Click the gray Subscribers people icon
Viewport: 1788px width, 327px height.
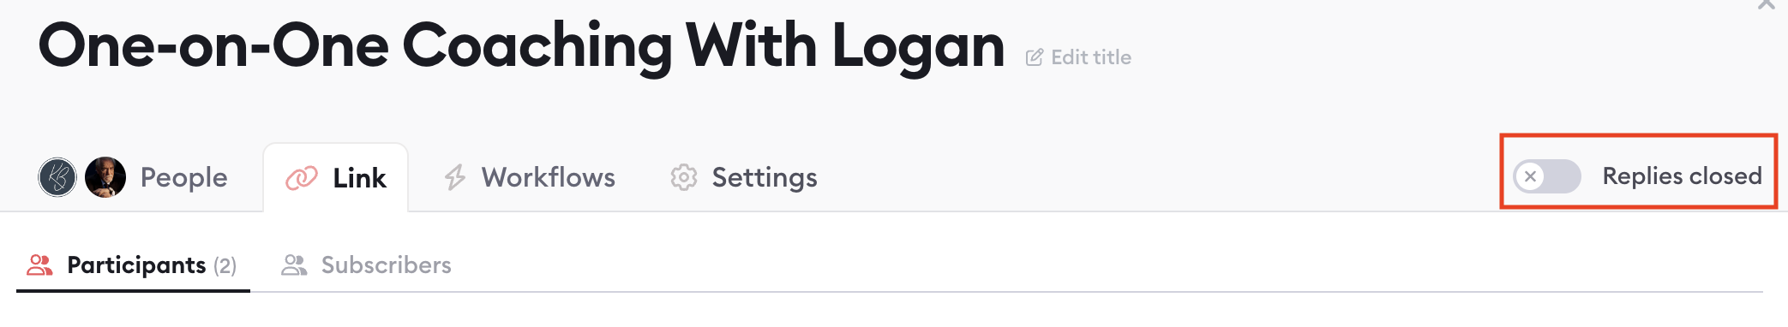[x=294, y=265]
